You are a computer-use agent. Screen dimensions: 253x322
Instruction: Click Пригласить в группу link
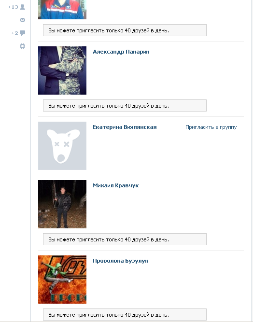tap(211, 127)
